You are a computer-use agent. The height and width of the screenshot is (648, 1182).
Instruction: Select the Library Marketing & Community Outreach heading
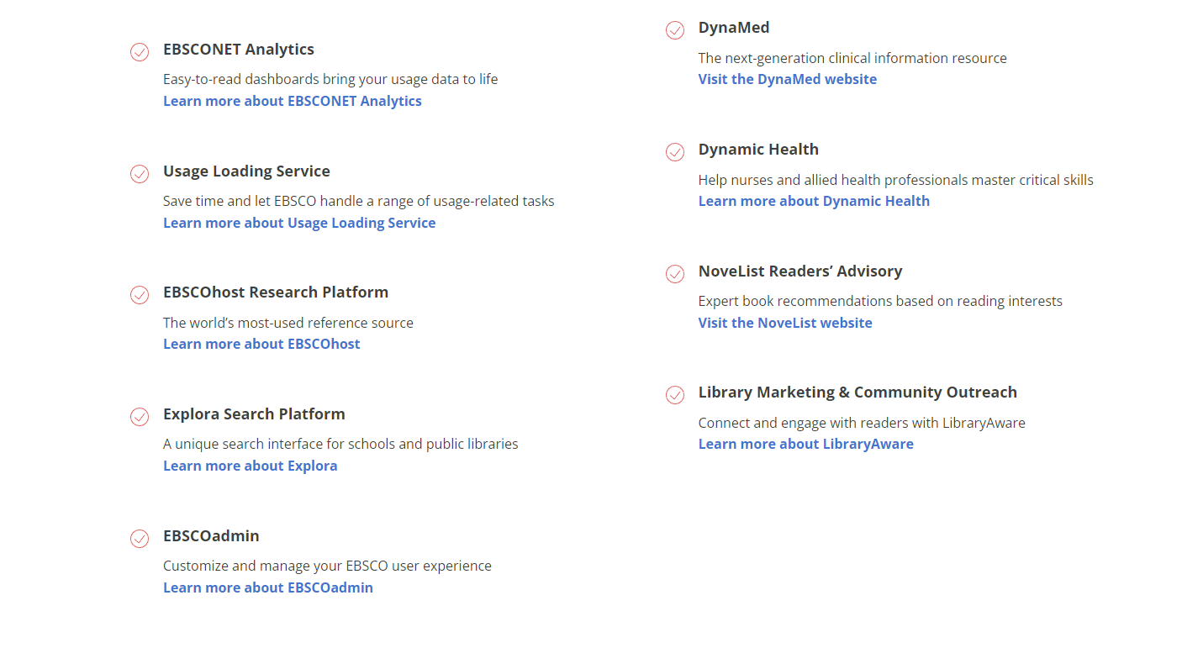point(857,392)
